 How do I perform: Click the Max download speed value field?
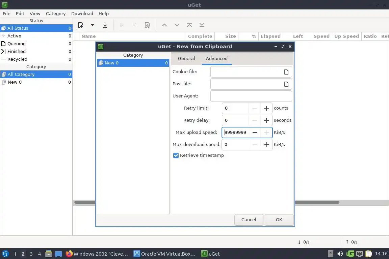click(235, 145)
